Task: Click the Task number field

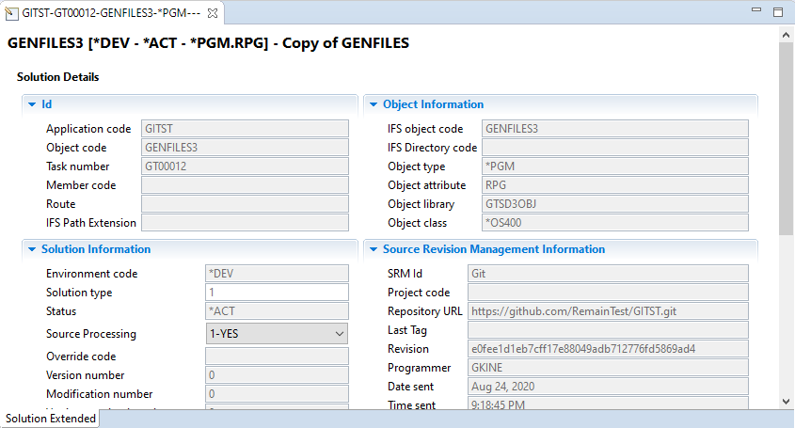Action: pyautogui.click(x=245, y=166)
